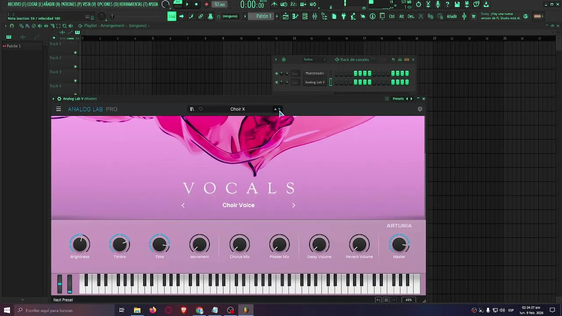Click the Añadir toolbar button
The height and width of the screenshot is (316, 562).
452,16
